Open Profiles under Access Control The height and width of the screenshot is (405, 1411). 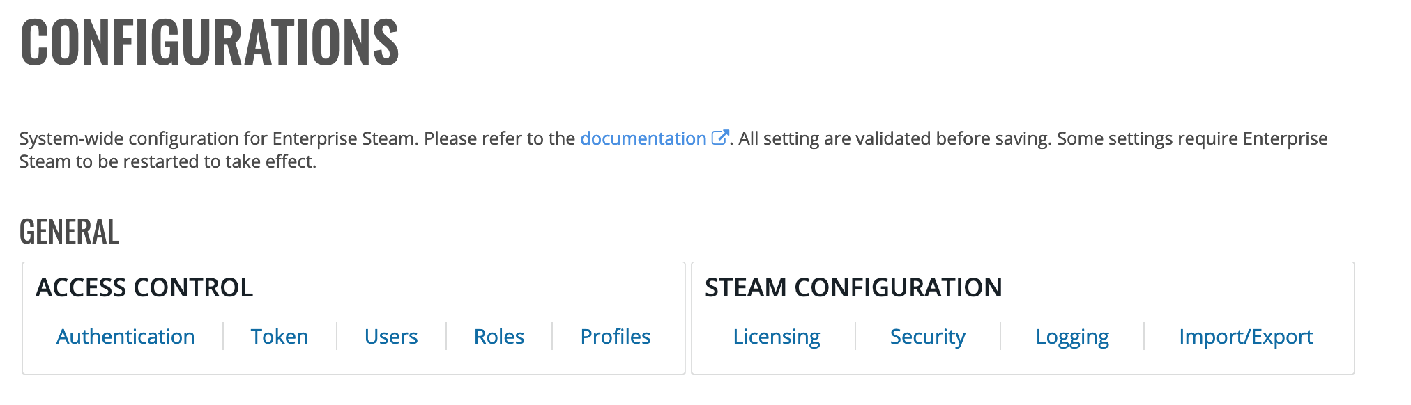tap(616, 337)
